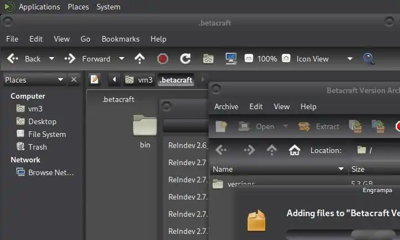Click the Add files icon in Engrampa
Viewport: 400px width, 240px height.
tap(356, 126)
